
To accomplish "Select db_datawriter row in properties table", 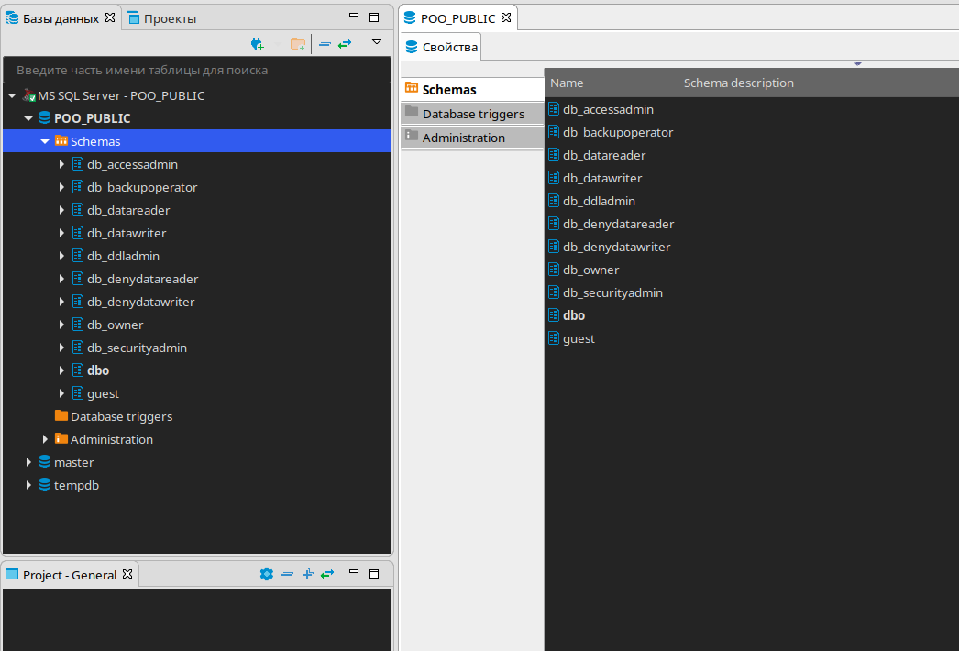I will click(752, 178).
